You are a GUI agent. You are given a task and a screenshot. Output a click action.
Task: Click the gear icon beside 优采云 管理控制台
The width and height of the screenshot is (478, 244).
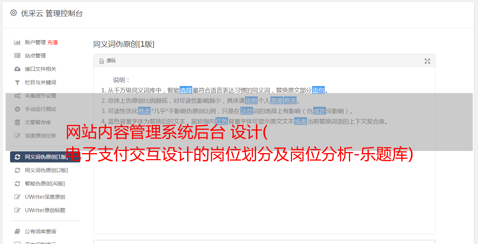(x=14, y=13)
